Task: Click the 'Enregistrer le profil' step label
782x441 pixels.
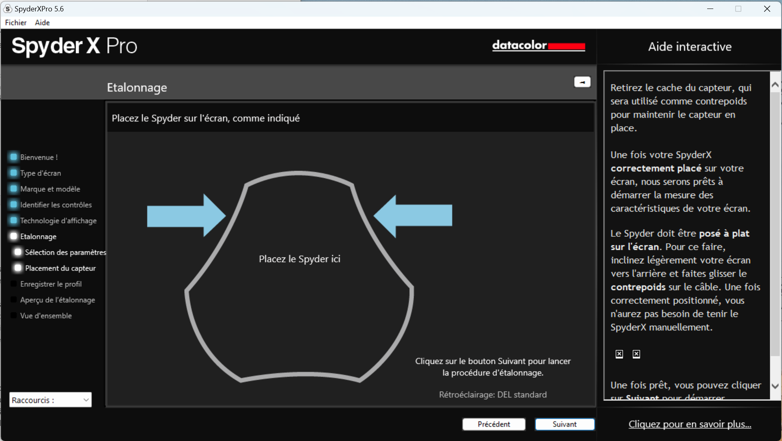Action: point(51,284)
